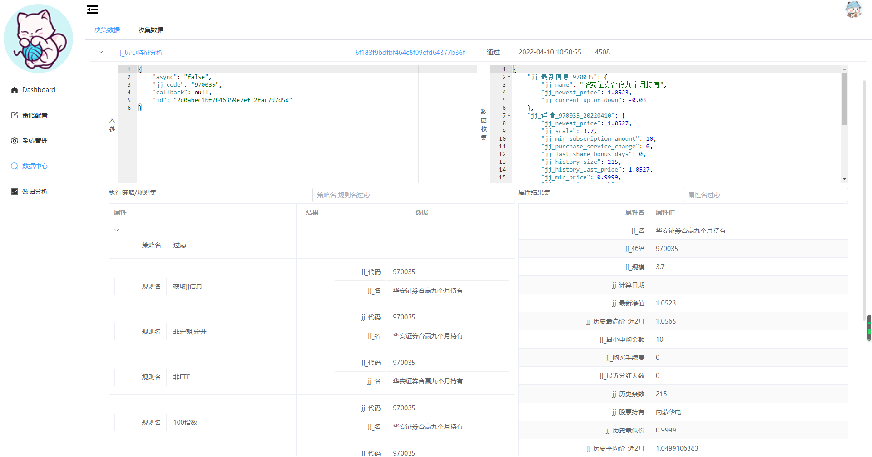The height and width of the screenshot is (457, 872).
Task: Click the timestamp 2022-04-10 10:50:55
Action: tap(550, 52)
